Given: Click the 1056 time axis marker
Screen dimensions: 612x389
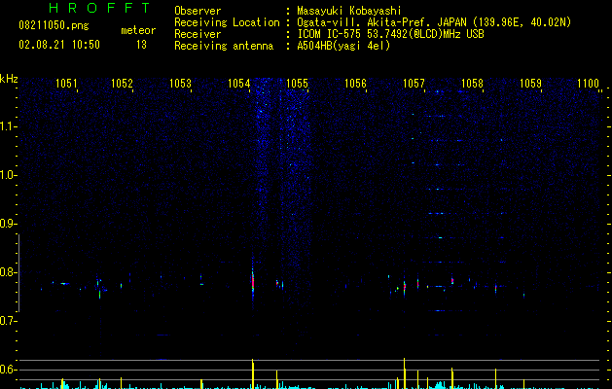Looking at the screenshot, I should click(x=355, y=84).
